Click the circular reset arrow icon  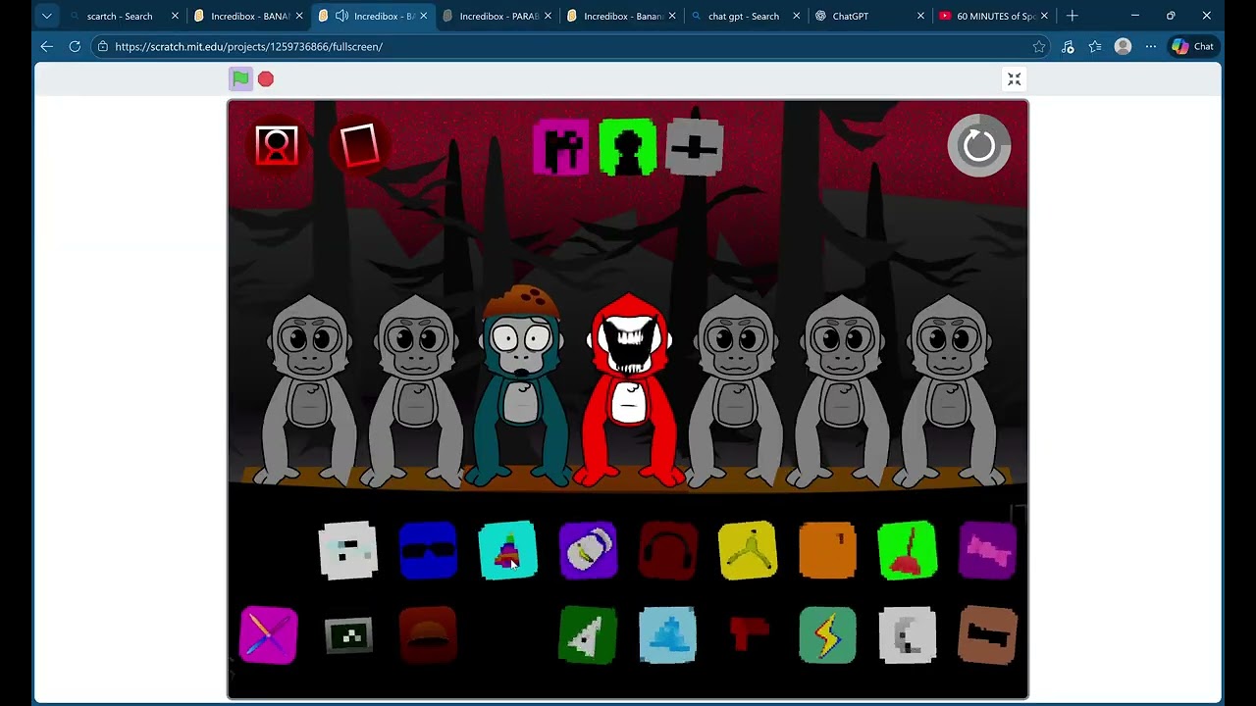[x=979, y=145]
